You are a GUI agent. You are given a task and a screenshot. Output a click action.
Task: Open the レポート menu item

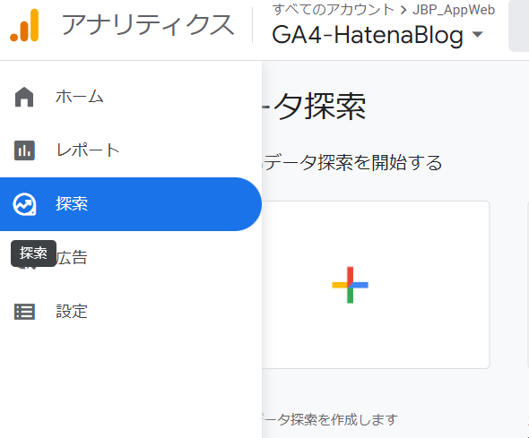[x=131, y=150]
